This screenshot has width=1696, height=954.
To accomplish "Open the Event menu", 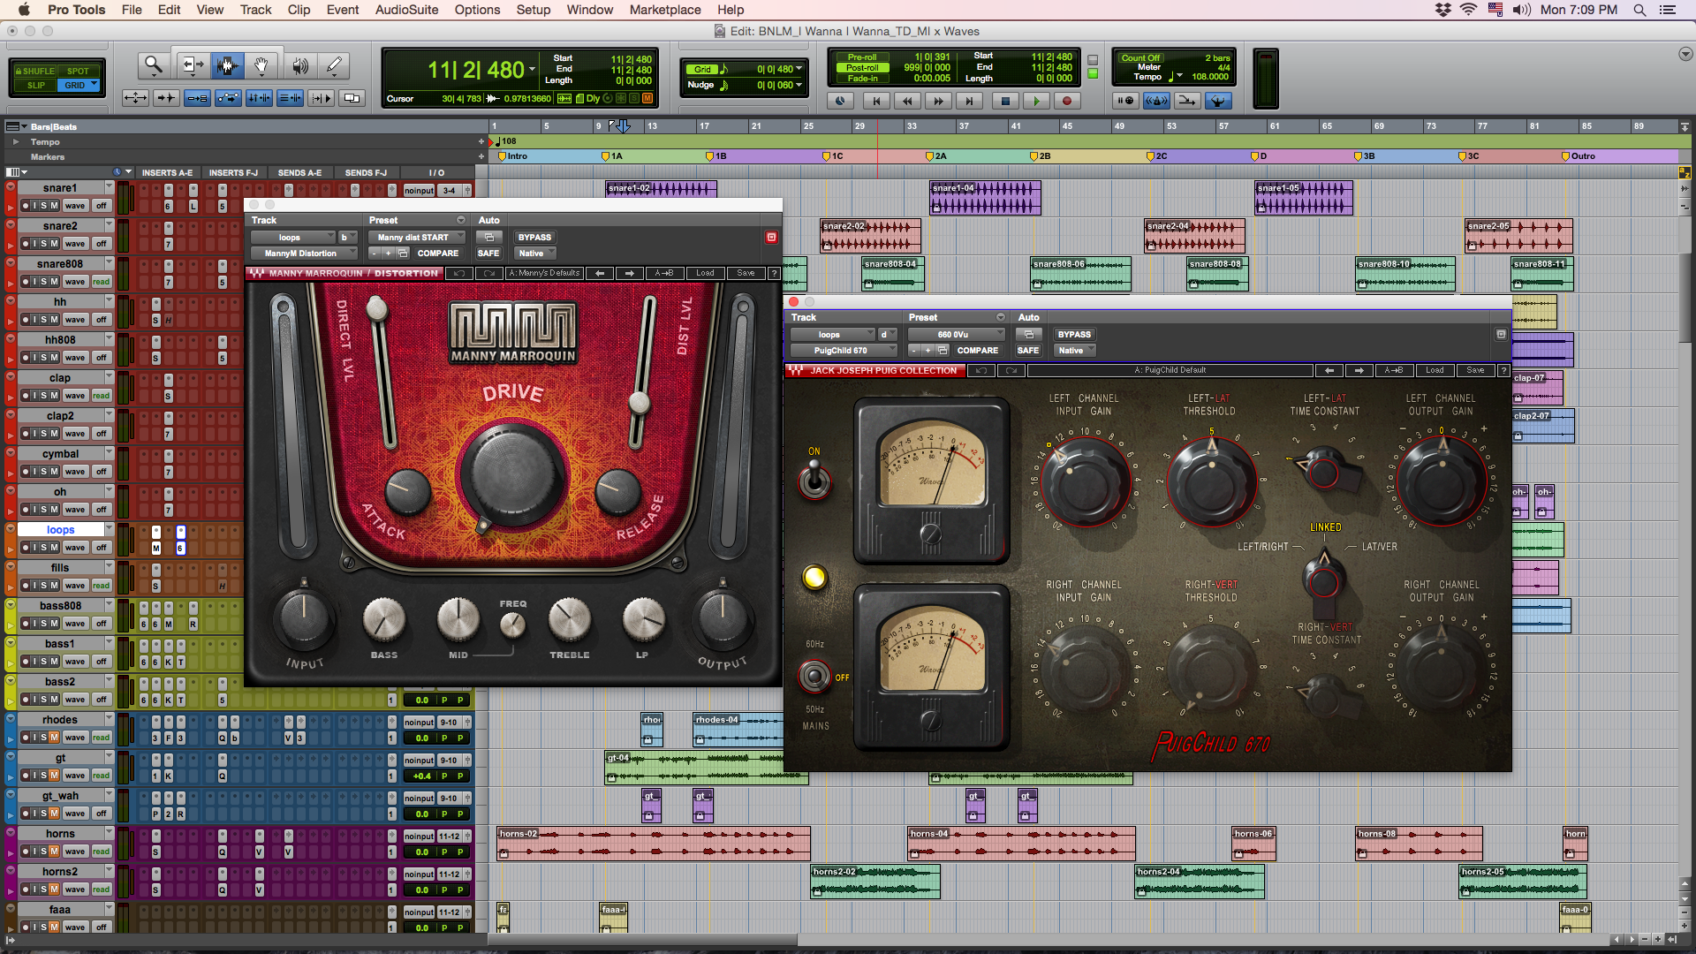I will point(343,10).
